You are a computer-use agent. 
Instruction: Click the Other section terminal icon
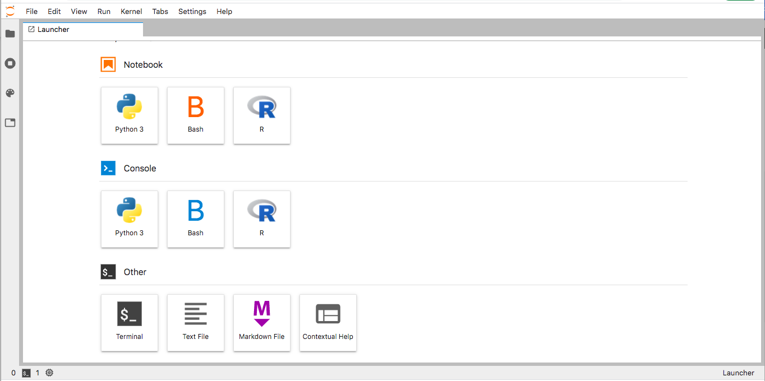108,272
